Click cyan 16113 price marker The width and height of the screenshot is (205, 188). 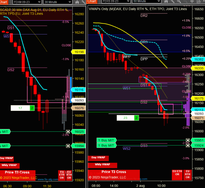point(198,110)
